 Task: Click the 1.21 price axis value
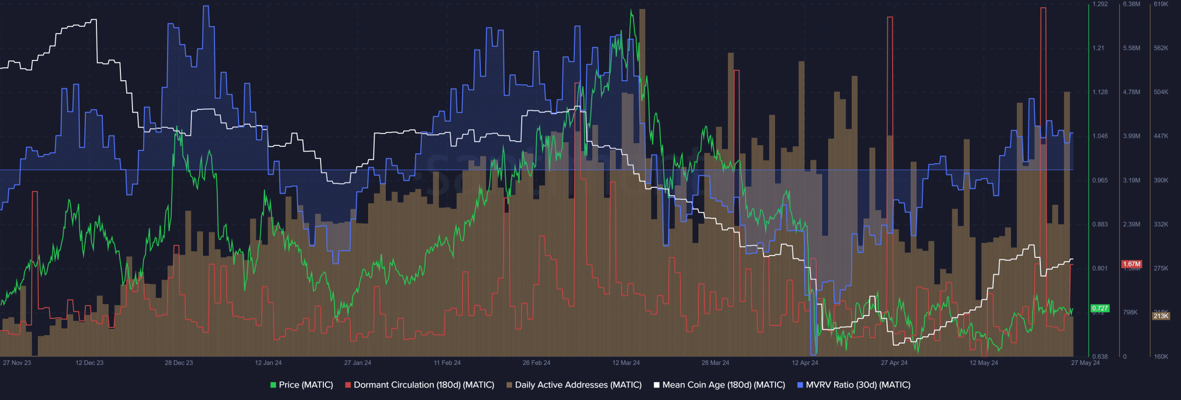point(1098,48)
